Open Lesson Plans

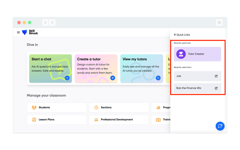point(57,120)
